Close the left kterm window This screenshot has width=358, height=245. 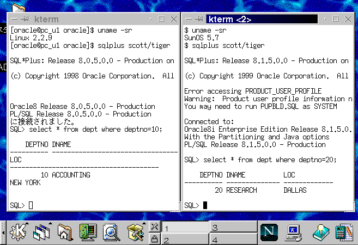click(x=173, y=19)
